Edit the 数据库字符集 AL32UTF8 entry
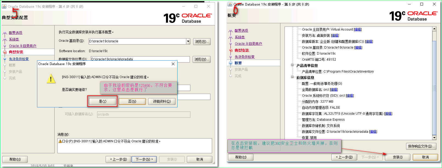Screen dimensions: 442x168 [388, 114]
